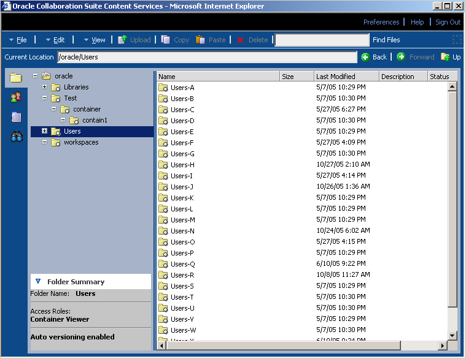Sort by the Last Modified column header
Viewport: 466px width, 359px height.
[x=346, y=77]
